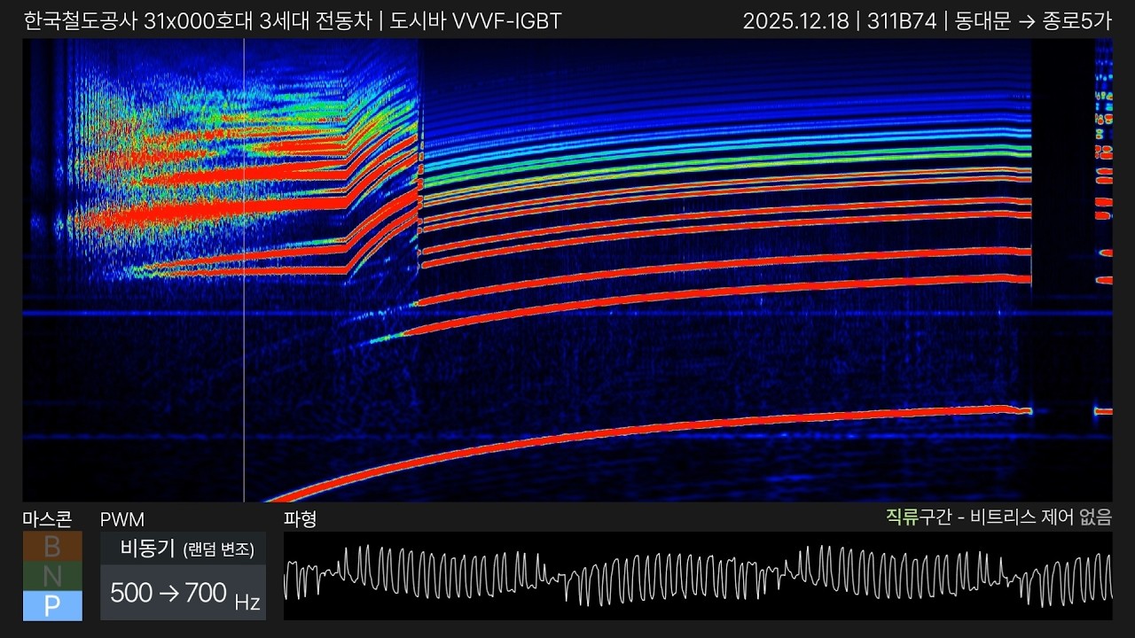Click the spectrogram display area

[567, 270]
